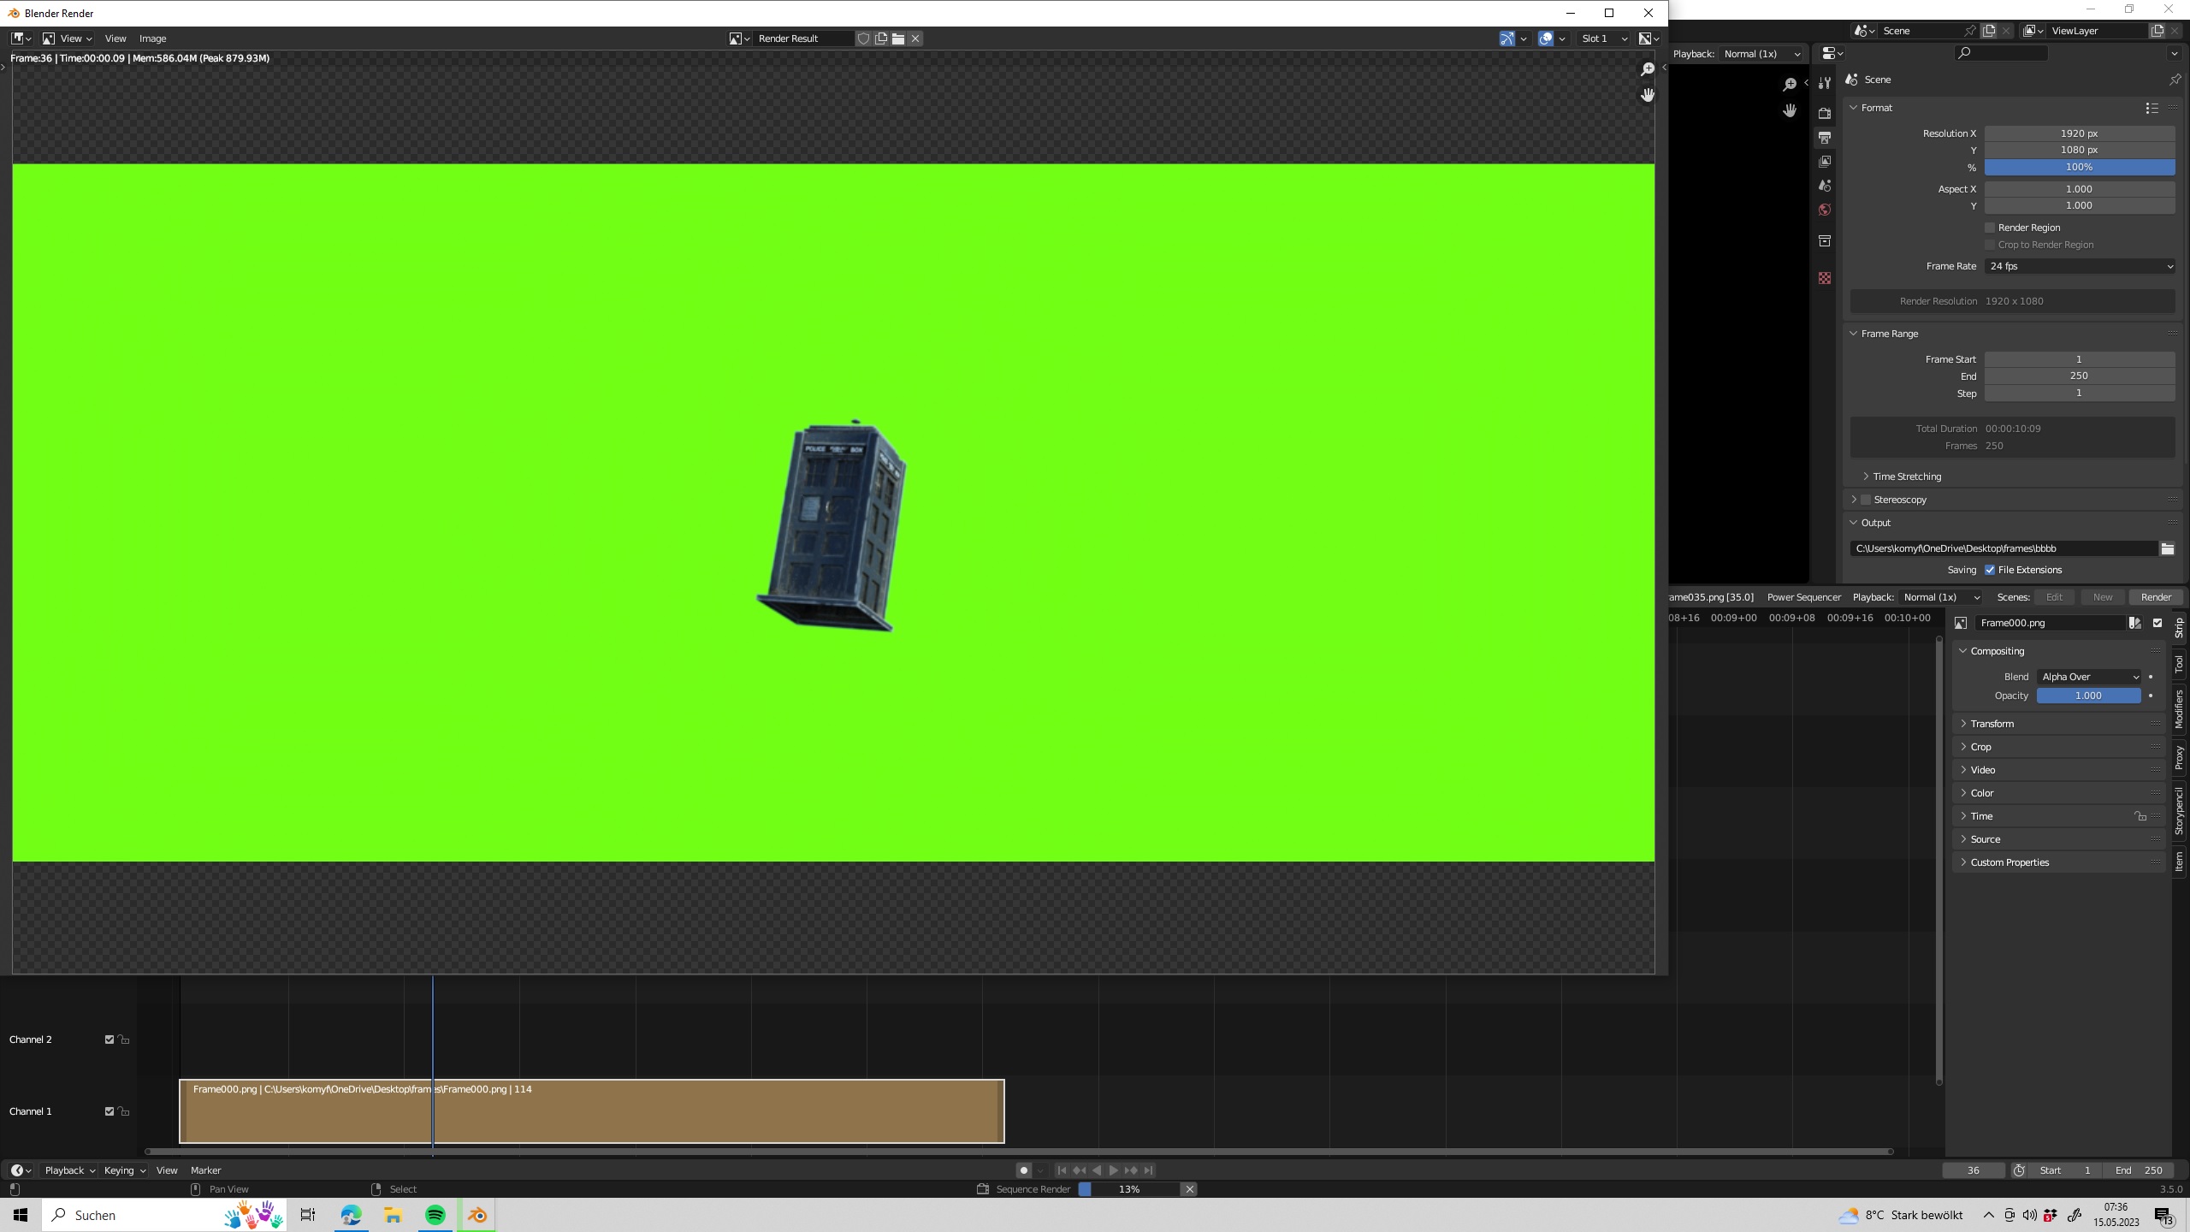Select the pan hand icon in render window

[x=1647, y=95]
